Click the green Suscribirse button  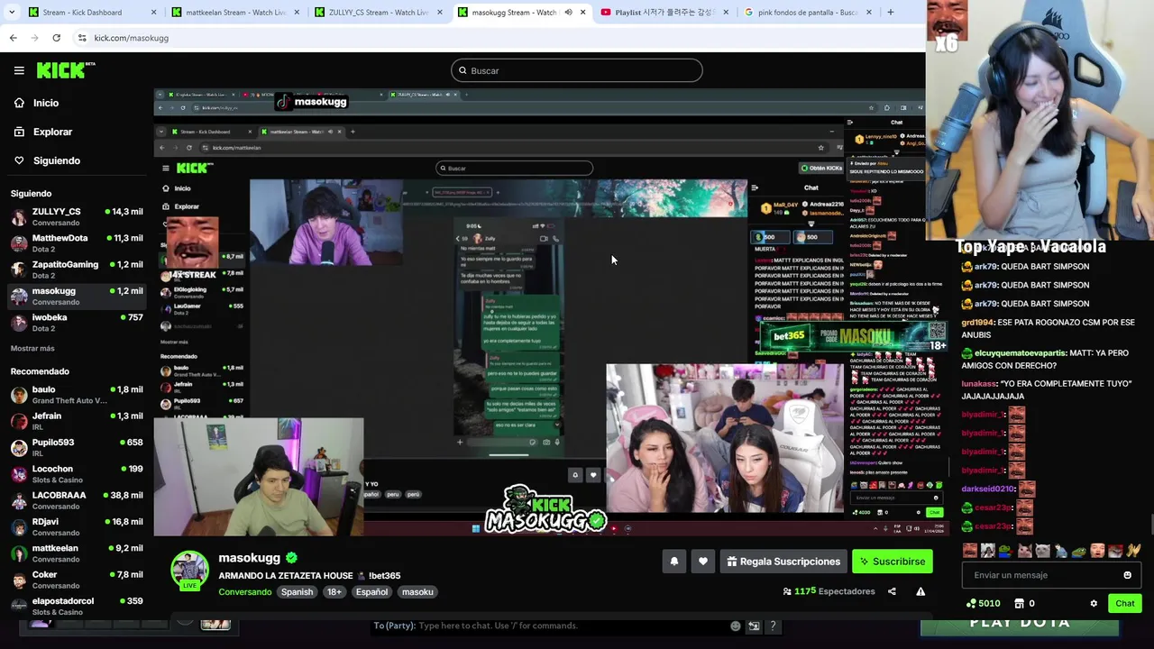click(x=892, y=562)
